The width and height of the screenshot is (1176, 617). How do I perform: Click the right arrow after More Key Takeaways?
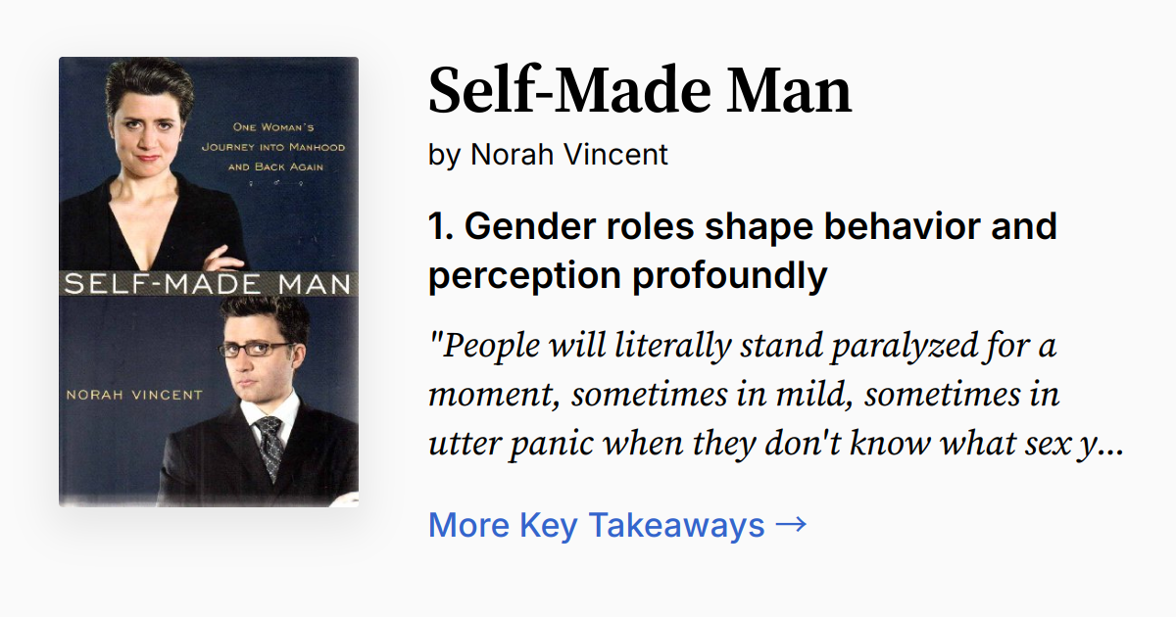coord(791,525)
